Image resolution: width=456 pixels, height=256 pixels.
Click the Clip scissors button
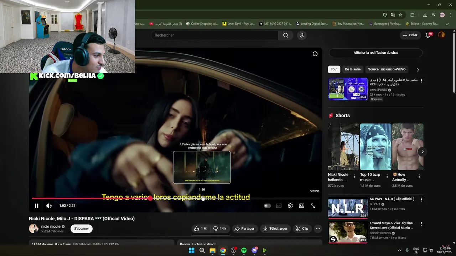(x=302, y=229)
